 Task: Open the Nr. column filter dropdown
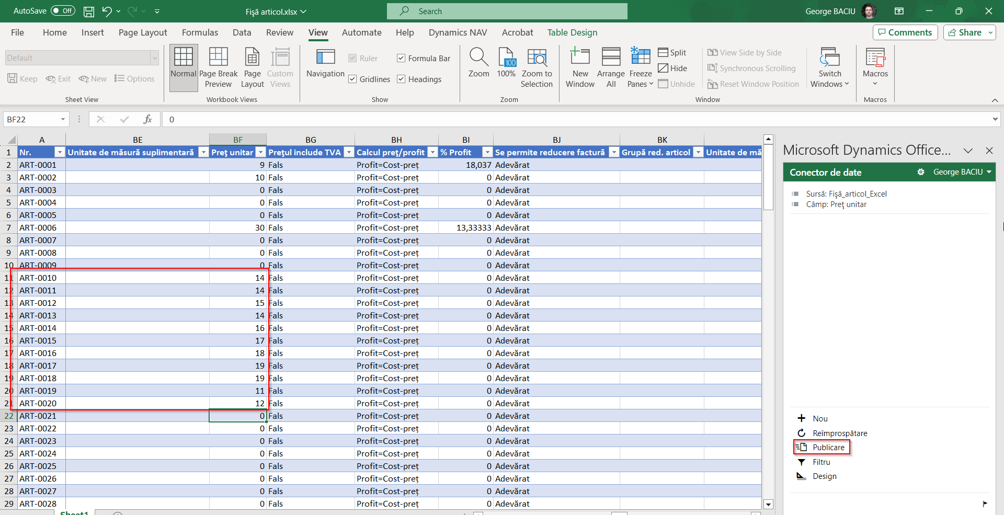coord(60,152)
